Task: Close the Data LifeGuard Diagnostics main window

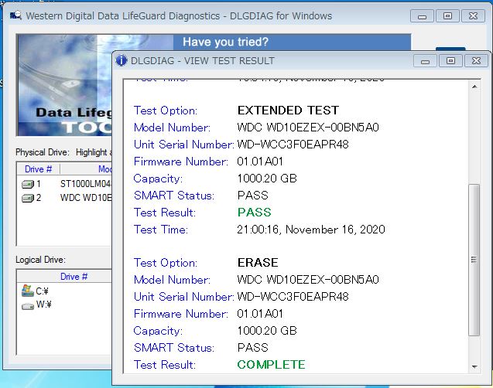Action: click(x=473, y=16)
